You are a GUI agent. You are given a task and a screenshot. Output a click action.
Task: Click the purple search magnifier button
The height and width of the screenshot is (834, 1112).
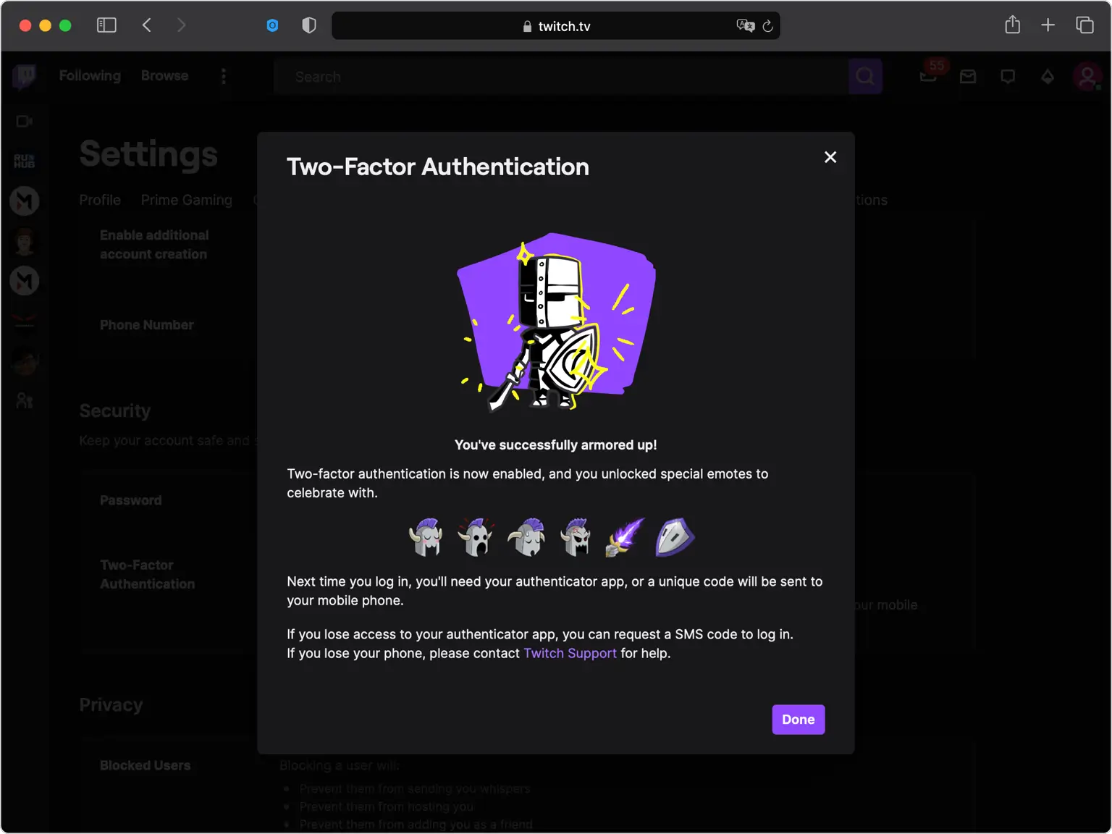pos(865,77)
